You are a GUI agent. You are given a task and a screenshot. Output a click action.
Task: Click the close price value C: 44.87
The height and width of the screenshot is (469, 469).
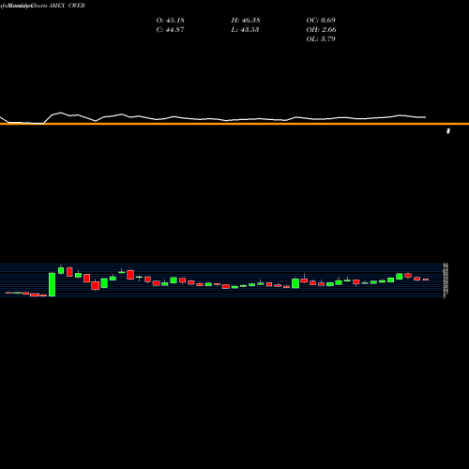pos(170,30)
